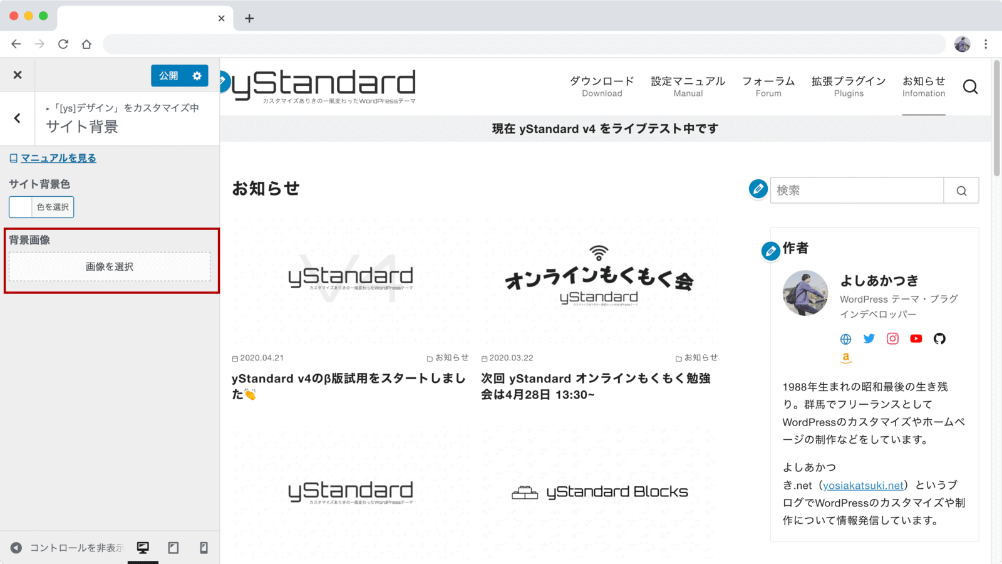The height and width of the screenshot is (564, 1002).
Task: Open yStandard Blocks post thumbnail
Action: [599, 492]
